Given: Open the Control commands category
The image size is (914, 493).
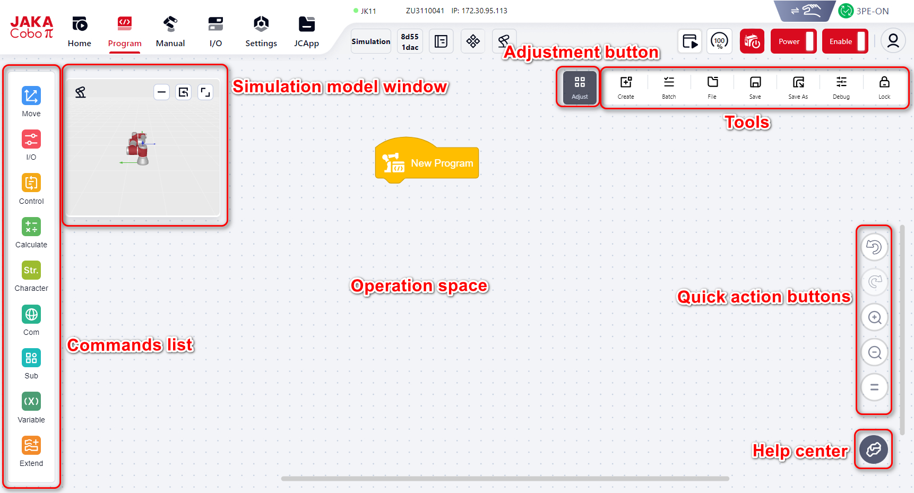Looking at the screenshot, I should [x=31, y=183].
